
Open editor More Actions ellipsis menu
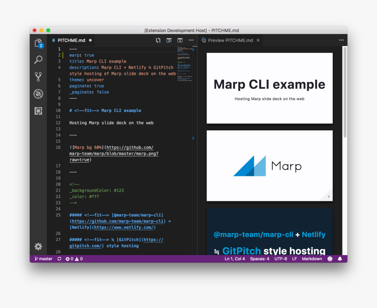point(191,40)
